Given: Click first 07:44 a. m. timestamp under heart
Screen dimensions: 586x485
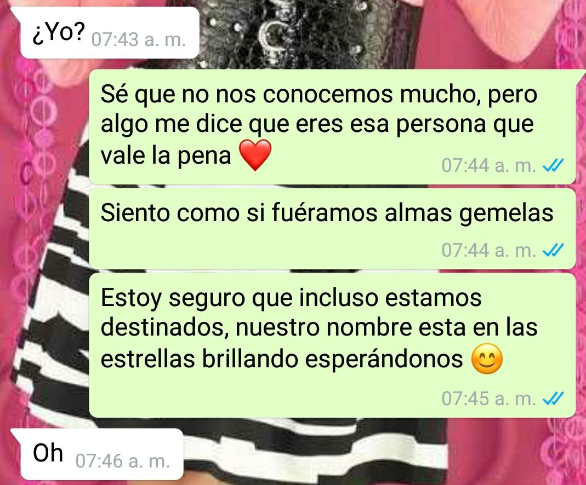Looking at the screenshot, I should (x=489, y=165).
